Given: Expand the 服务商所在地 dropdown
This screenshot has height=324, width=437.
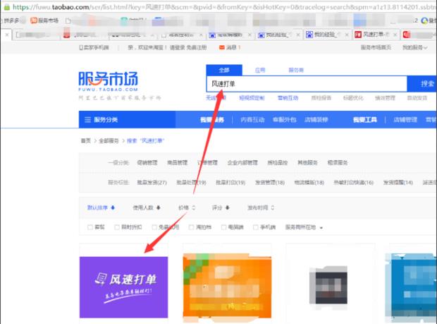Looking at the screenshot, I should click(304, 227).
